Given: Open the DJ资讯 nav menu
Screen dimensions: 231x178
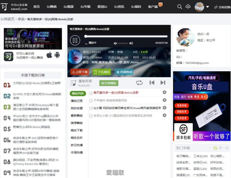Looking at the screenshot, I should [119, 7].
